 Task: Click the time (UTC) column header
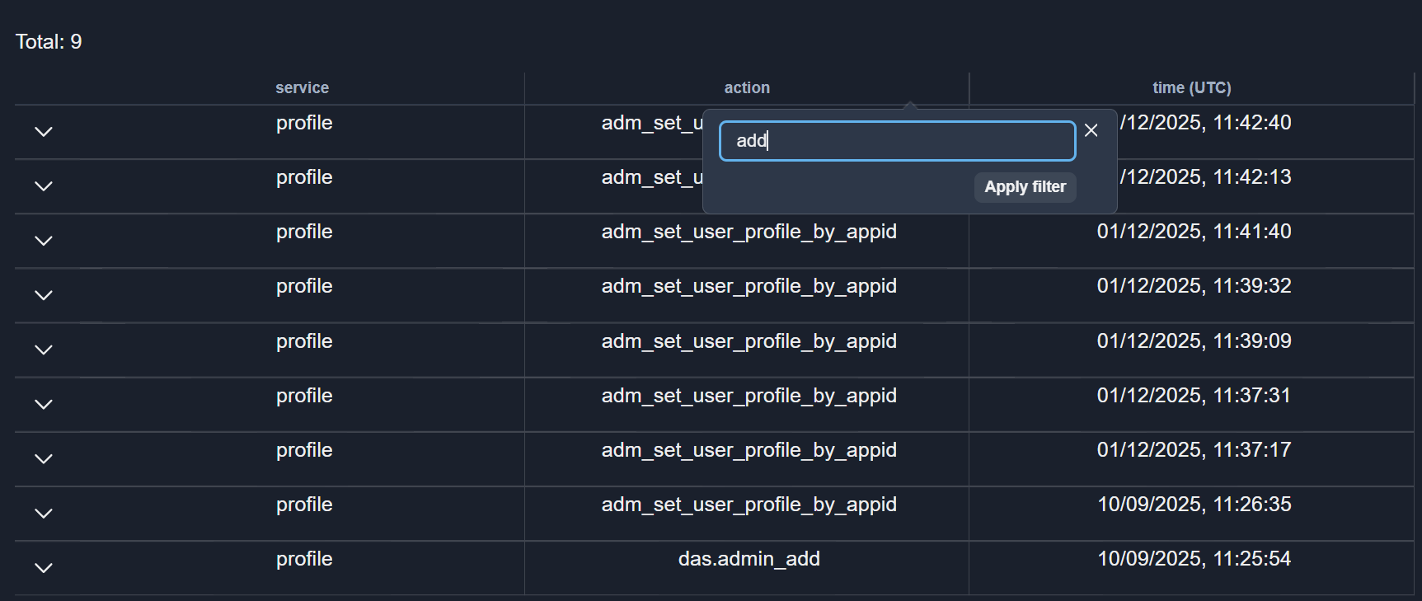pyautogui.click(x=1192, y=87)
